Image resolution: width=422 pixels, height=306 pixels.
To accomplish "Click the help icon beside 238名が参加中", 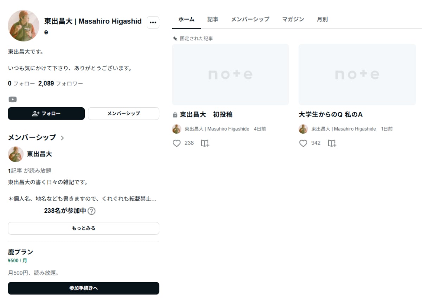I will 91,211.
